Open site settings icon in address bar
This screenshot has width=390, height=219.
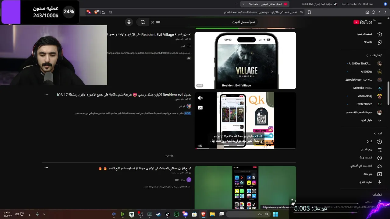(301, 12)
